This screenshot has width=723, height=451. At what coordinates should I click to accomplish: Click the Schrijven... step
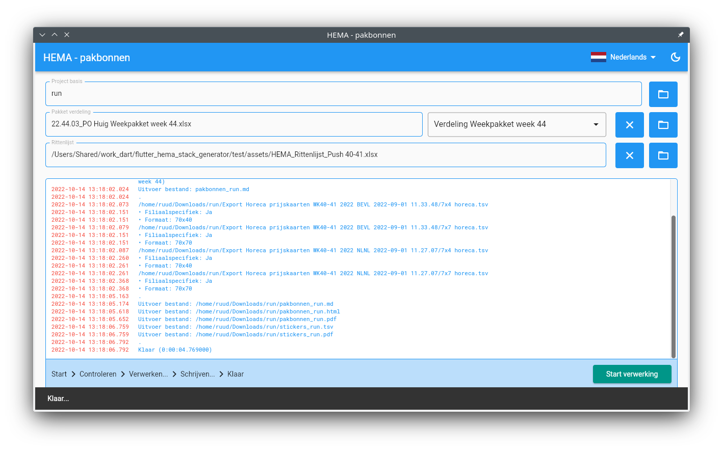click(x=197, y=374)
